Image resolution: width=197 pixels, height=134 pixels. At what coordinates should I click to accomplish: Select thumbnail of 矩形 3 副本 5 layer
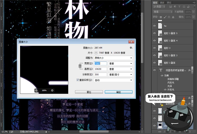pos(160,33)
